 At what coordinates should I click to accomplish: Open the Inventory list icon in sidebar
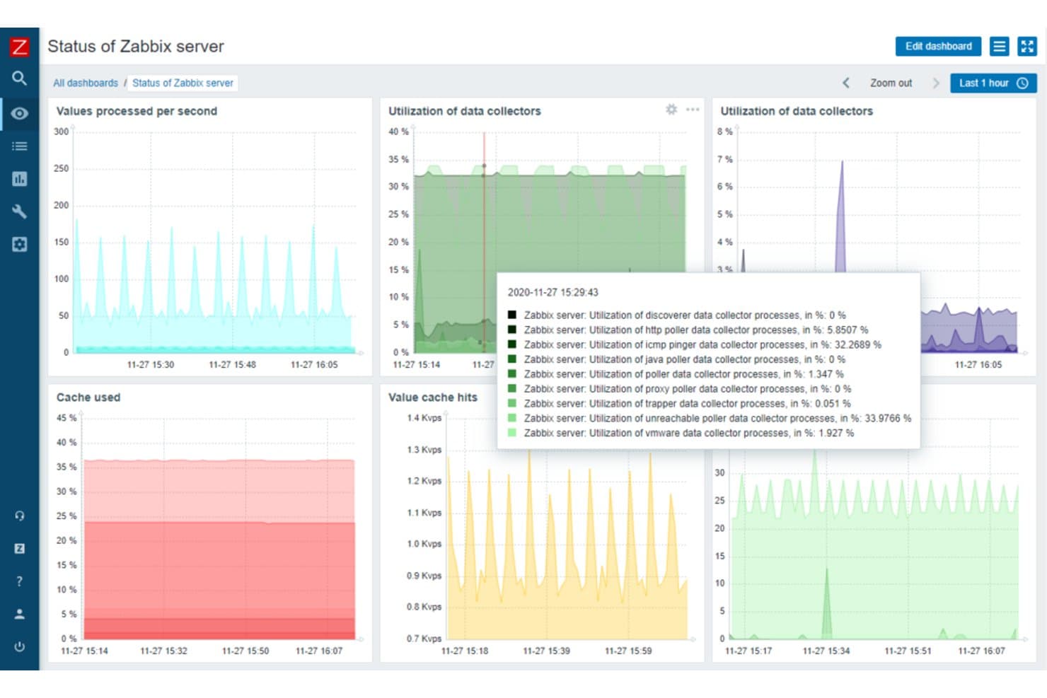(19, 146)
